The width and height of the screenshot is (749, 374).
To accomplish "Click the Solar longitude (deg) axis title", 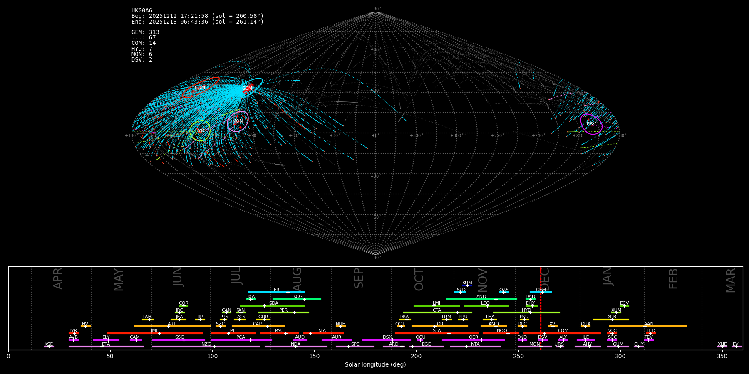I will click(x=375, y=365).
